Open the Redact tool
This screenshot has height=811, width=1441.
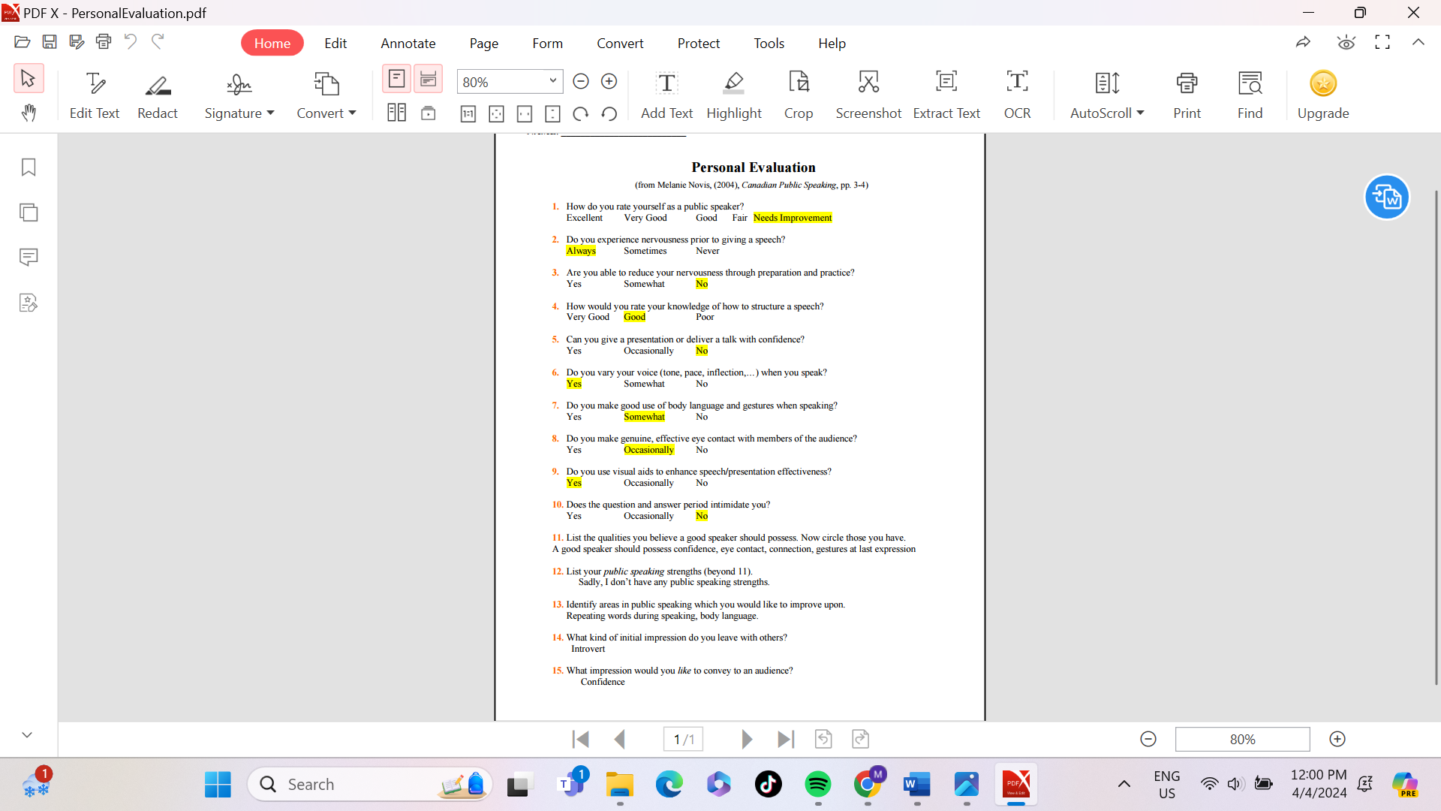pos(158,94)
